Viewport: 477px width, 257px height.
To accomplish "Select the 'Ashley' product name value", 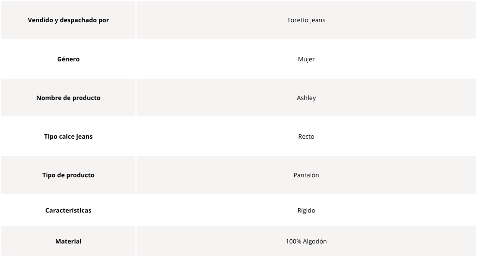I will click(306, 98).
